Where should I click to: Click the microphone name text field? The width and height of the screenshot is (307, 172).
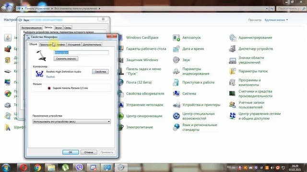click(81, 53)
